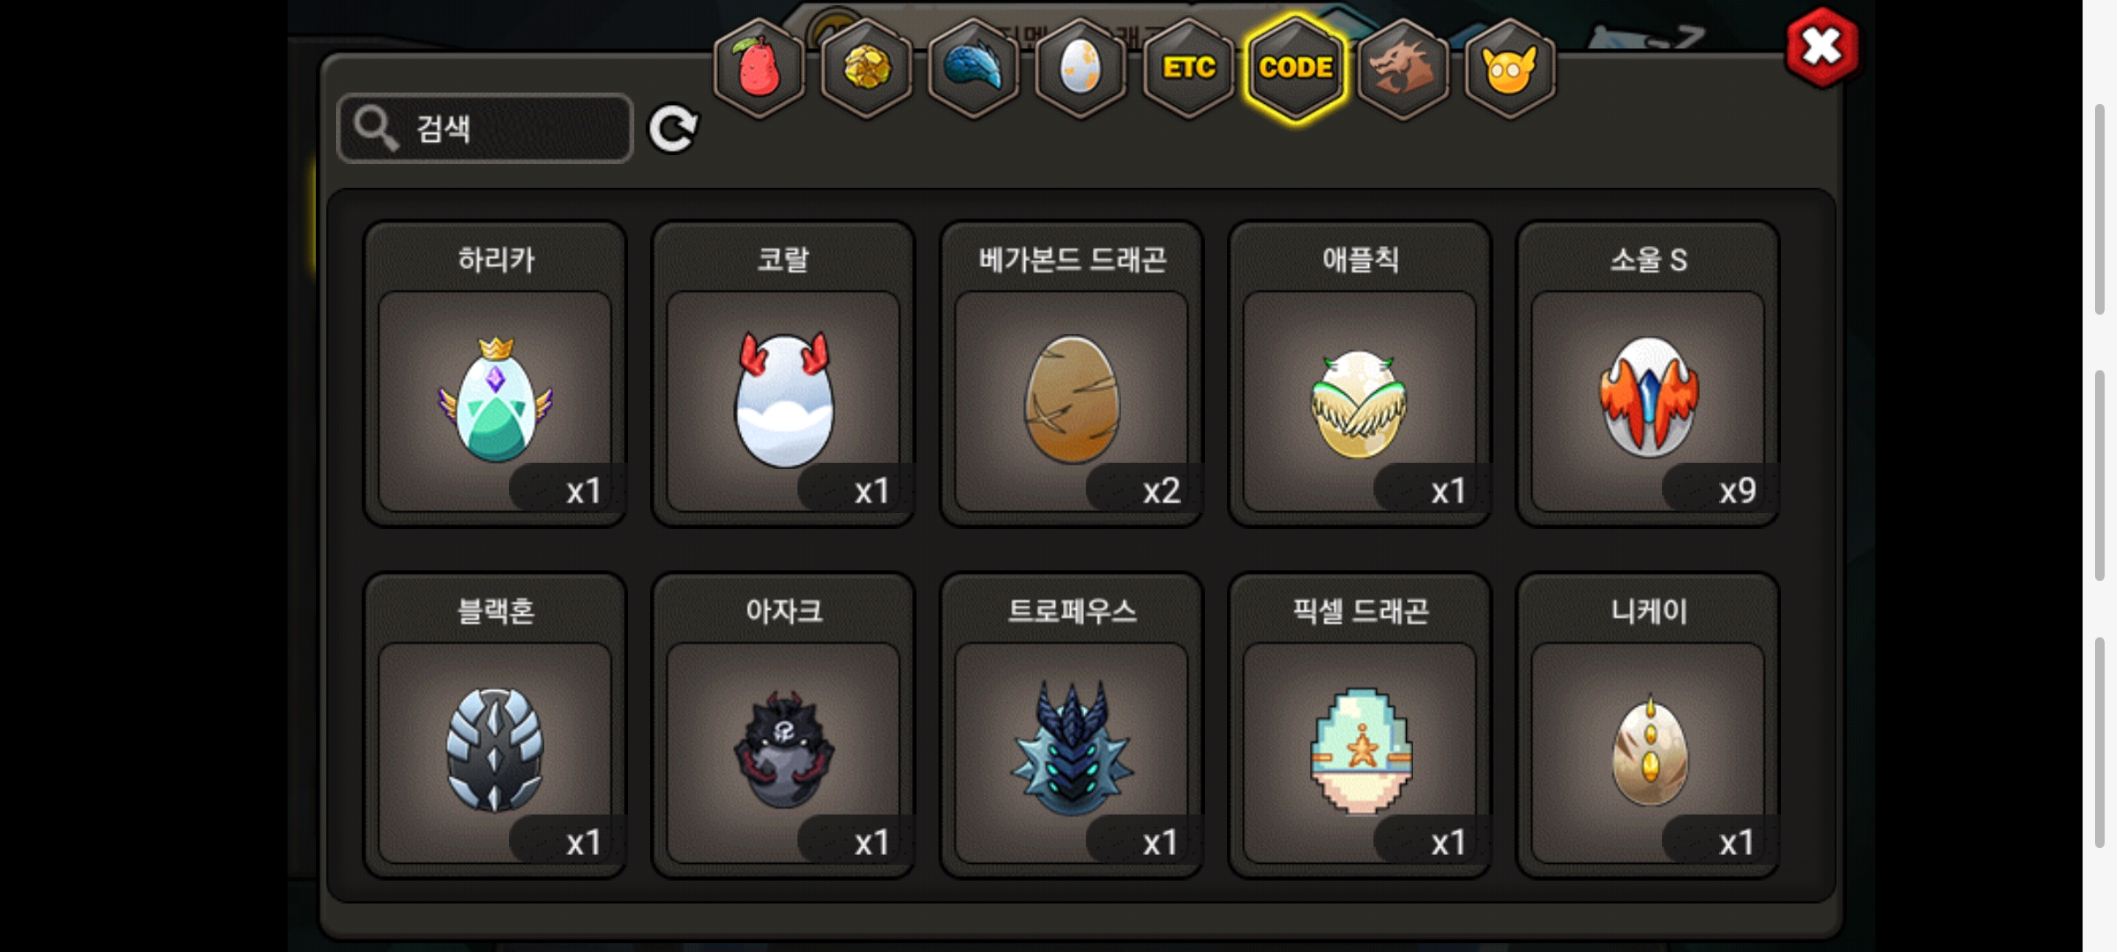Pick the 트로페우스 spiky blue egg
Screen dimensions: 2117x952
[1072, 725]
